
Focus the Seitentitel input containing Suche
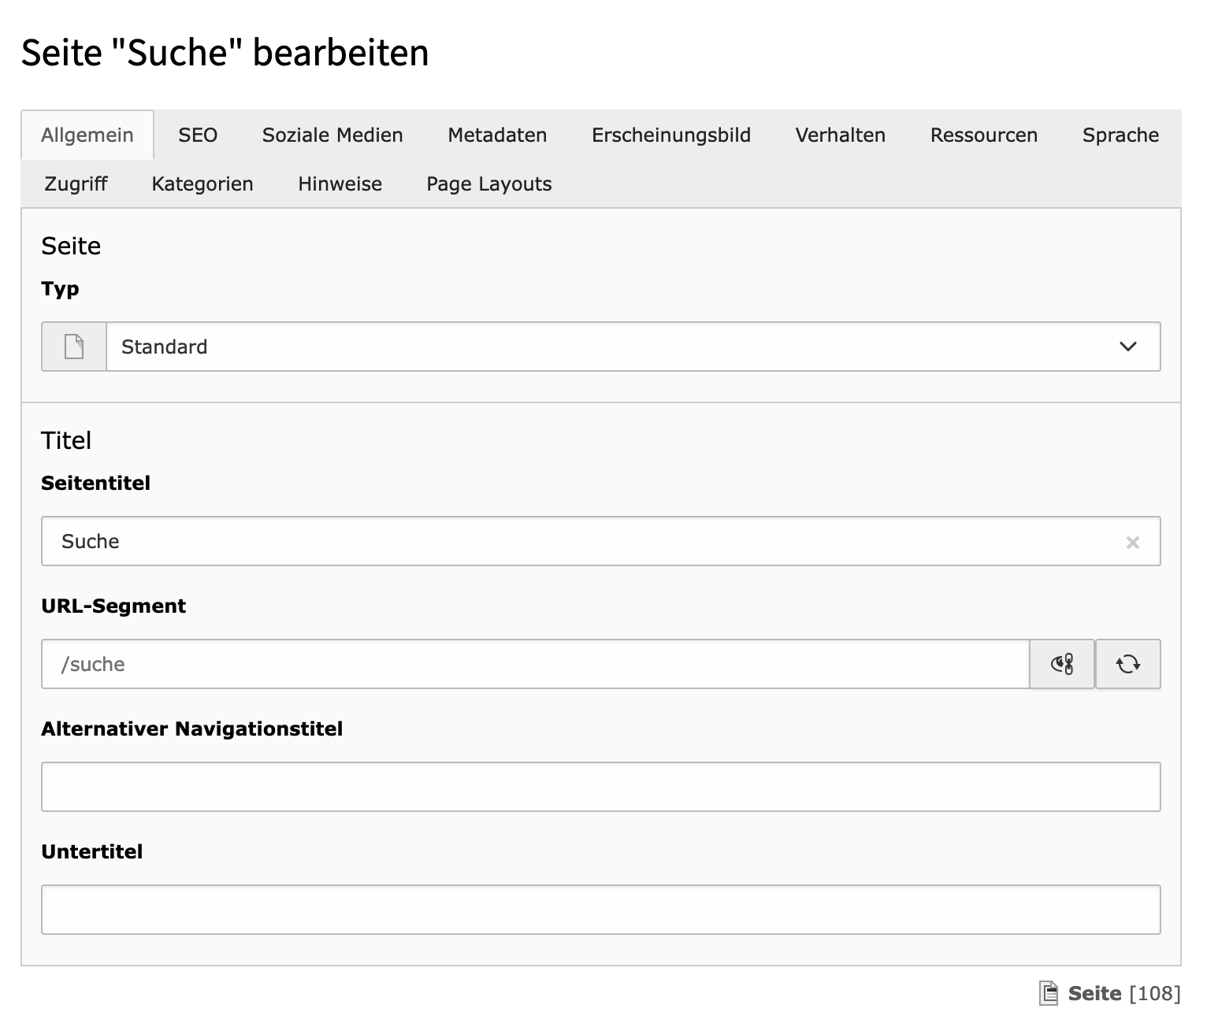tap(583, 542)
